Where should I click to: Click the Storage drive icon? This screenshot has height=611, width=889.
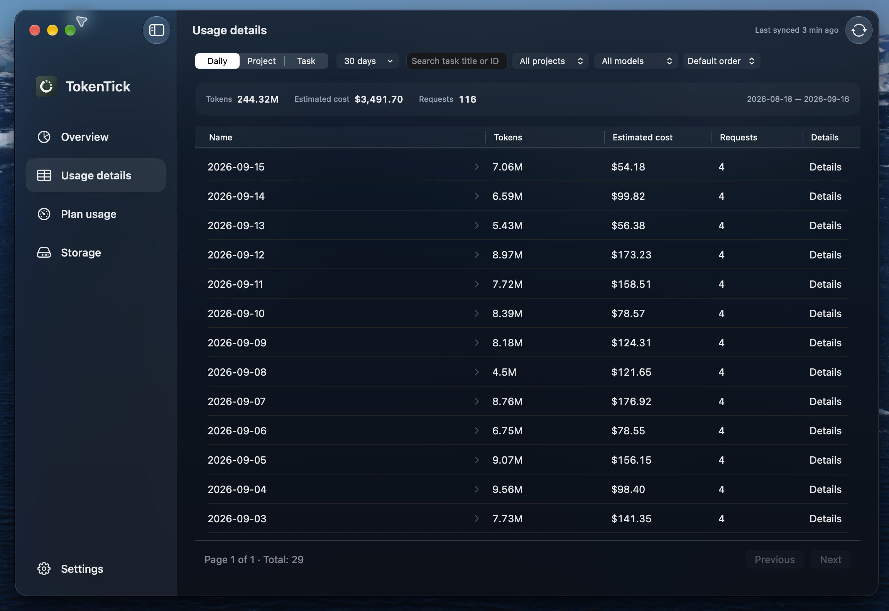[x=44, y=253]
